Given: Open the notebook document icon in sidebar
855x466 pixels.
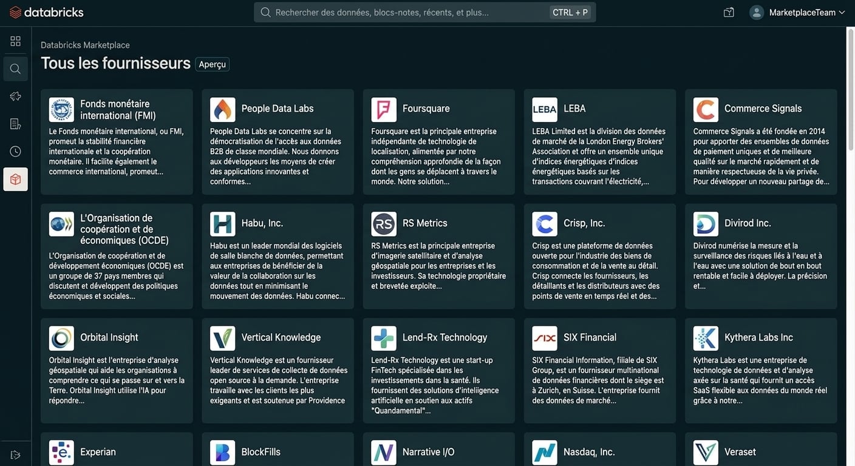Looking at the screenshot, I should pos(15,124).
